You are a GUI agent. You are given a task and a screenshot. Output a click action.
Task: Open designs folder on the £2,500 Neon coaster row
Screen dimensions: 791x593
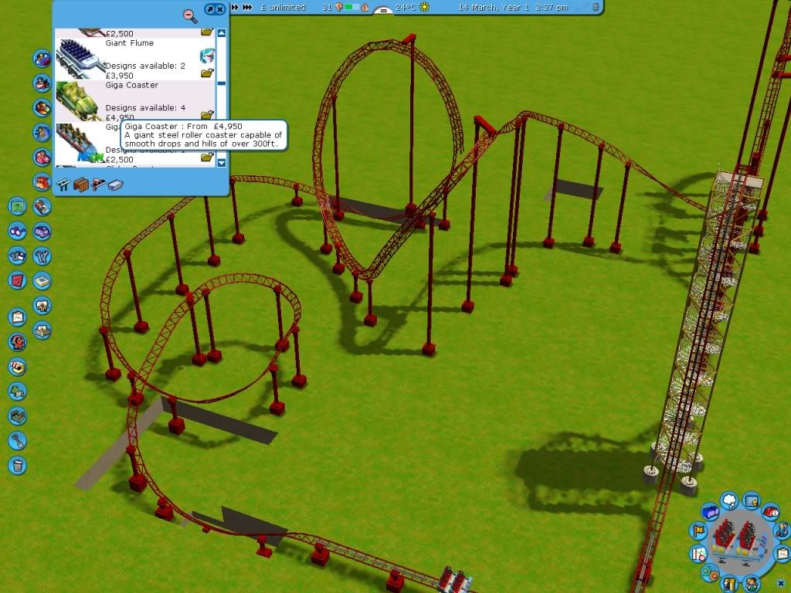click(x=207, y=158)
